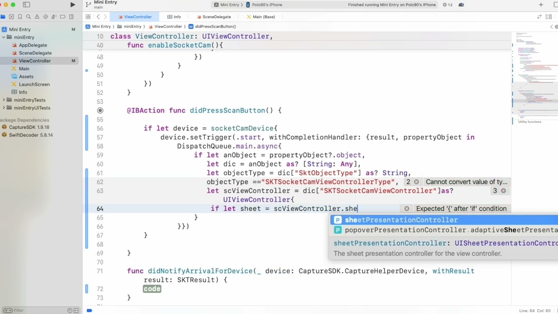
Task: Click the code placeholder on line 72
Action: pyautogui.click(x=152, y=289)
